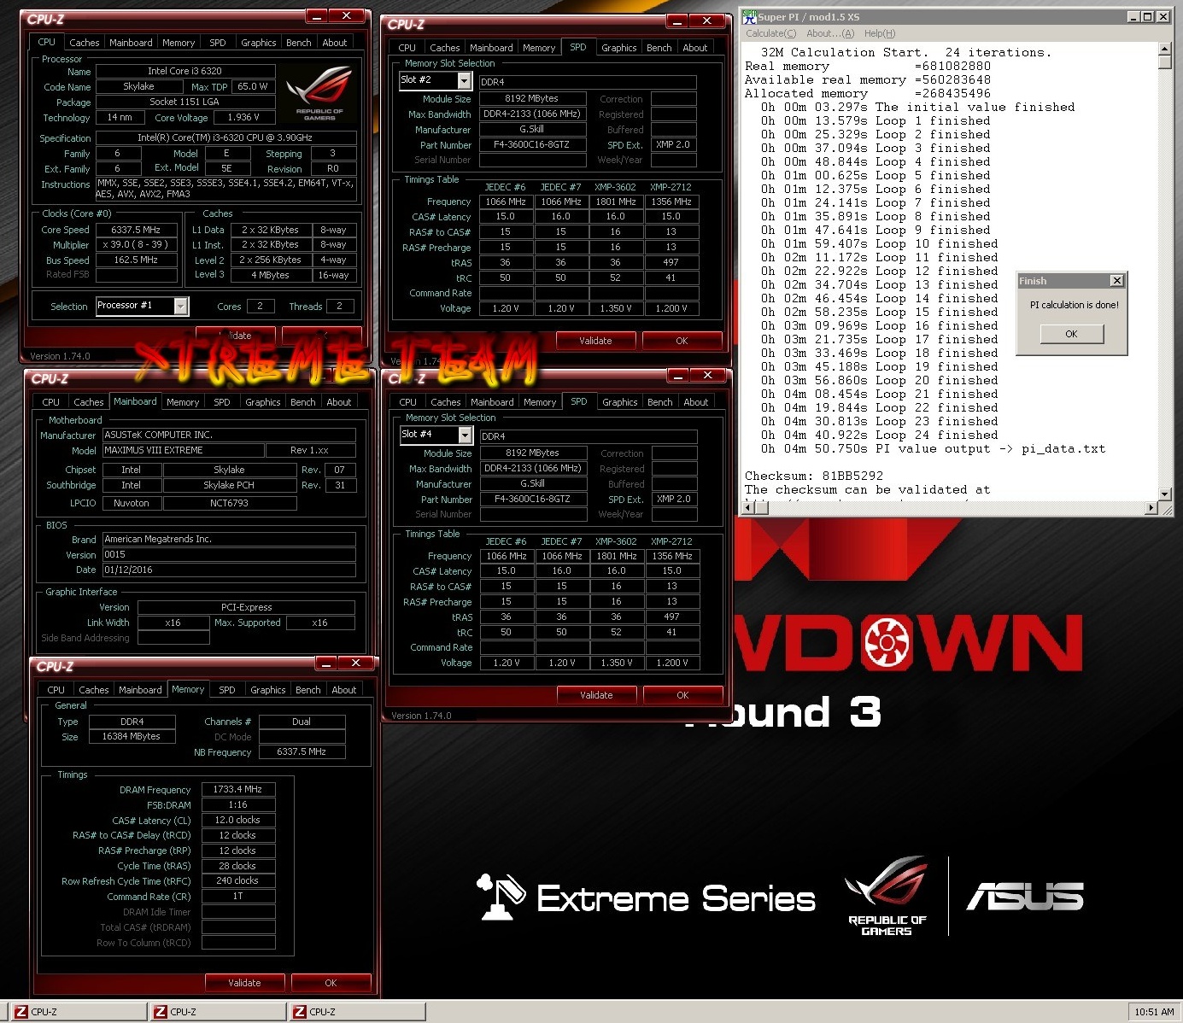Click the processor name 'Intel Core i3 6320'
This screenshot has height=1023, width=1183.
pos(185,72)
